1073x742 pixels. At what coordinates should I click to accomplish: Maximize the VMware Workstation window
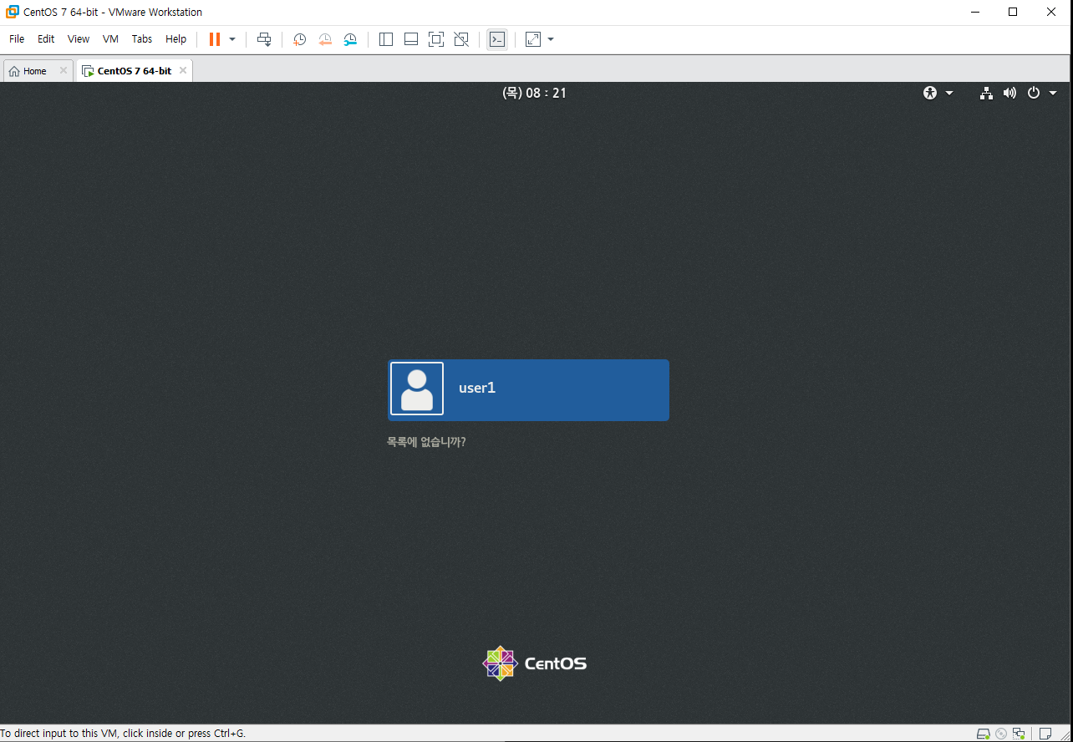(1013, 12)
